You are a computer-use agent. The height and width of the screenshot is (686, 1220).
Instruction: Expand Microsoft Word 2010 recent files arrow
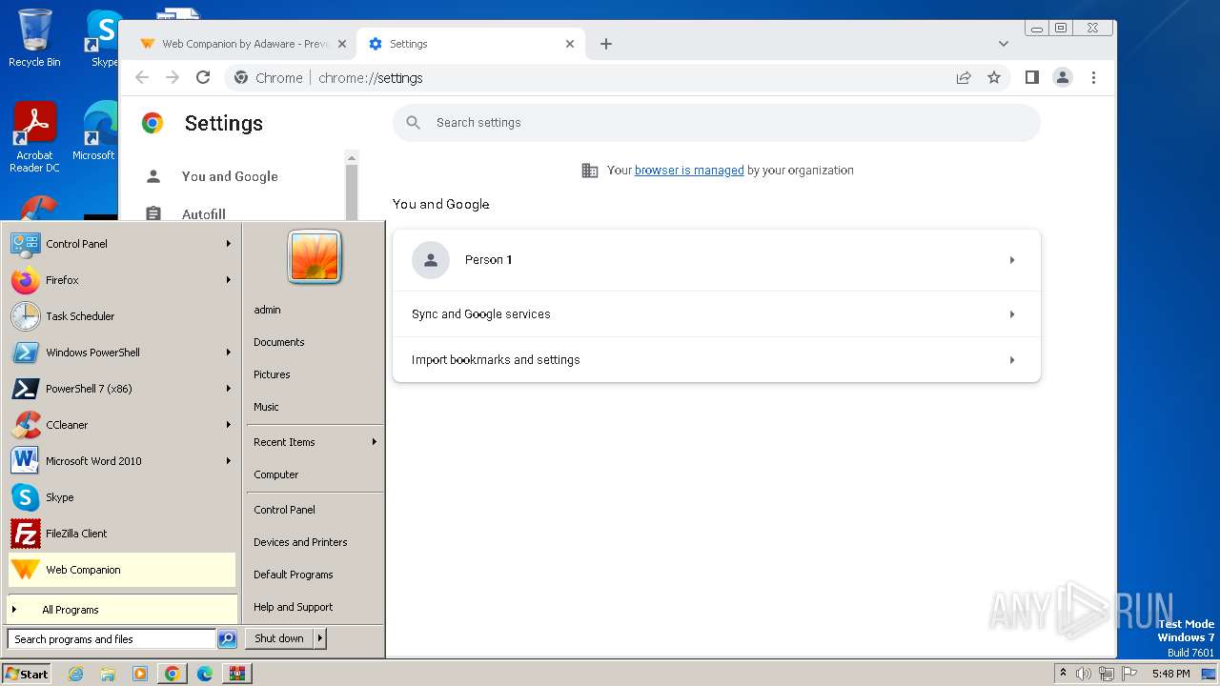(x=229, y=461)
